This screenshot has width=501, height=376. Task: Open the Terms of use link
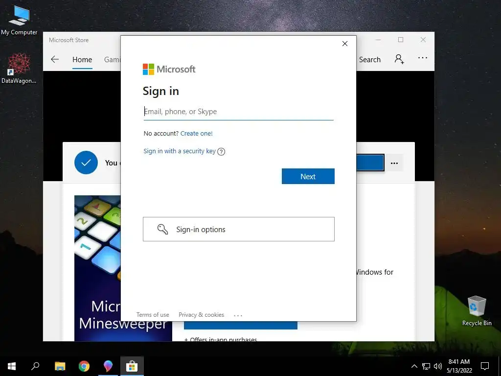pos(153,315)
